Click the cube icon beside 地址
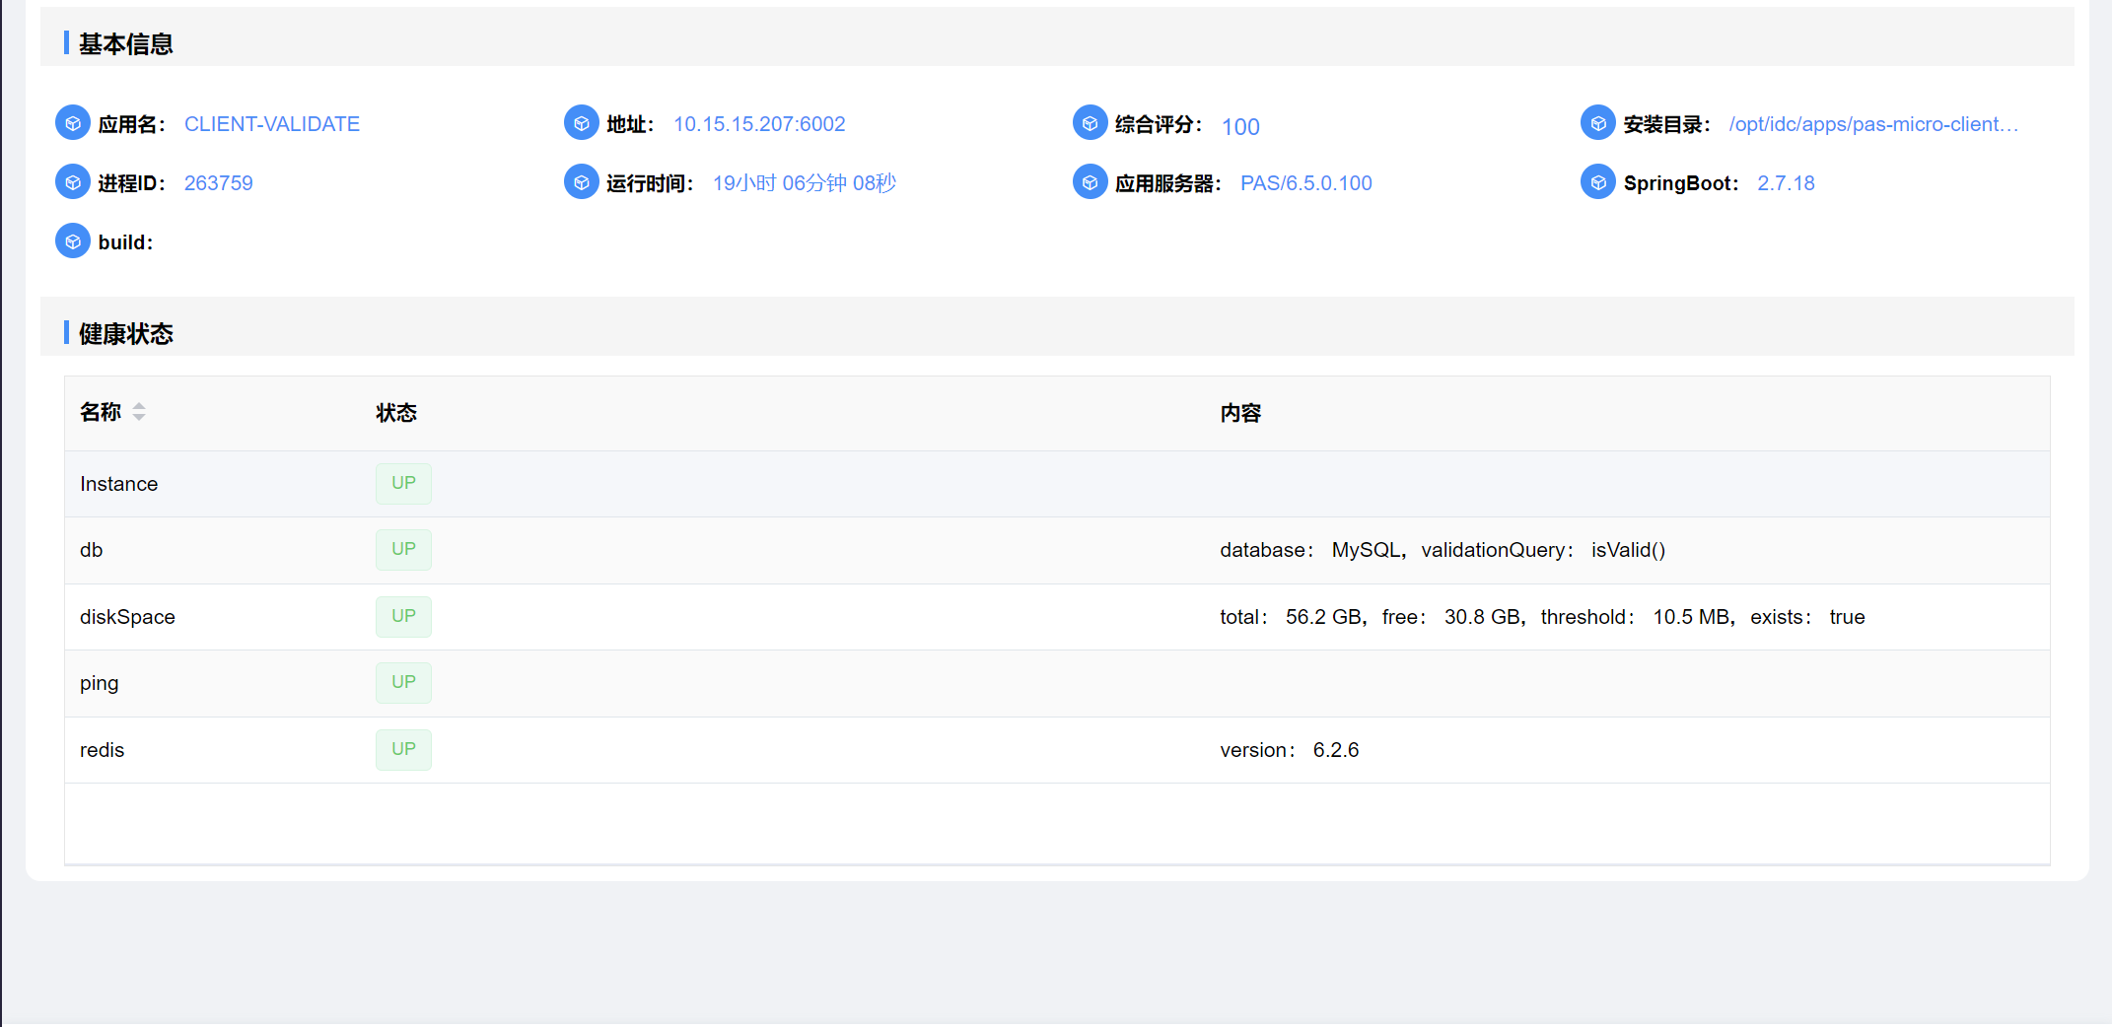 tap(582, 123)
